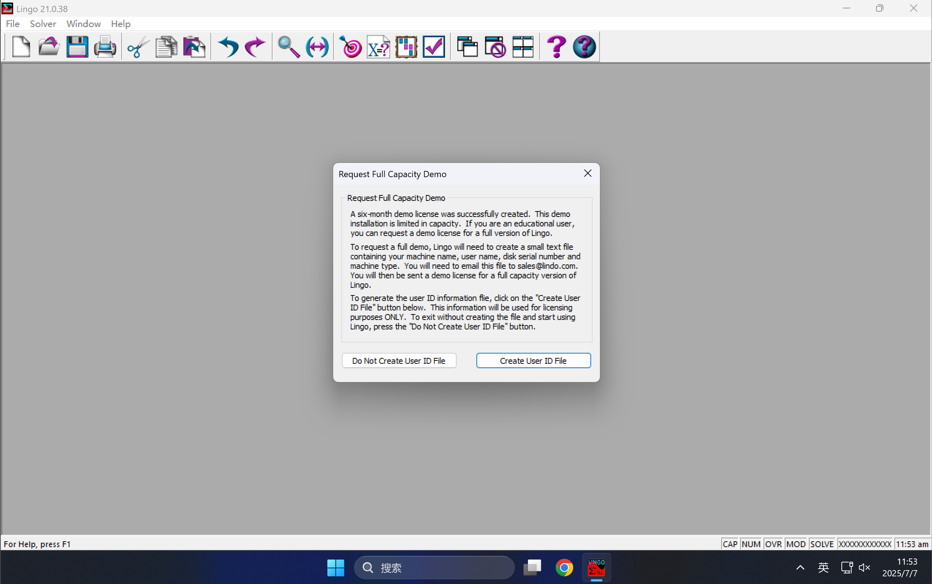The height and width of the screenshot is (584, 932).
Task: Open Task View on the taskbar
Action: [532, 568]
